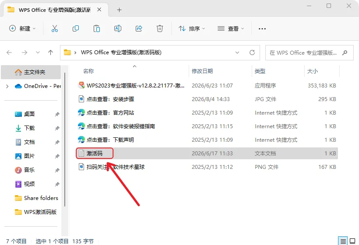Viewport: 359px width, 245px height.
Task: Click the Refresh button
Action: coord(252,52)
